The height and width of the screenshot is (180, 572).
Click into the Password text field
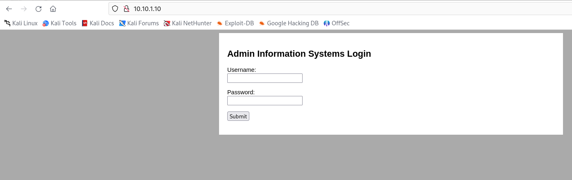[x=265, y=101]
